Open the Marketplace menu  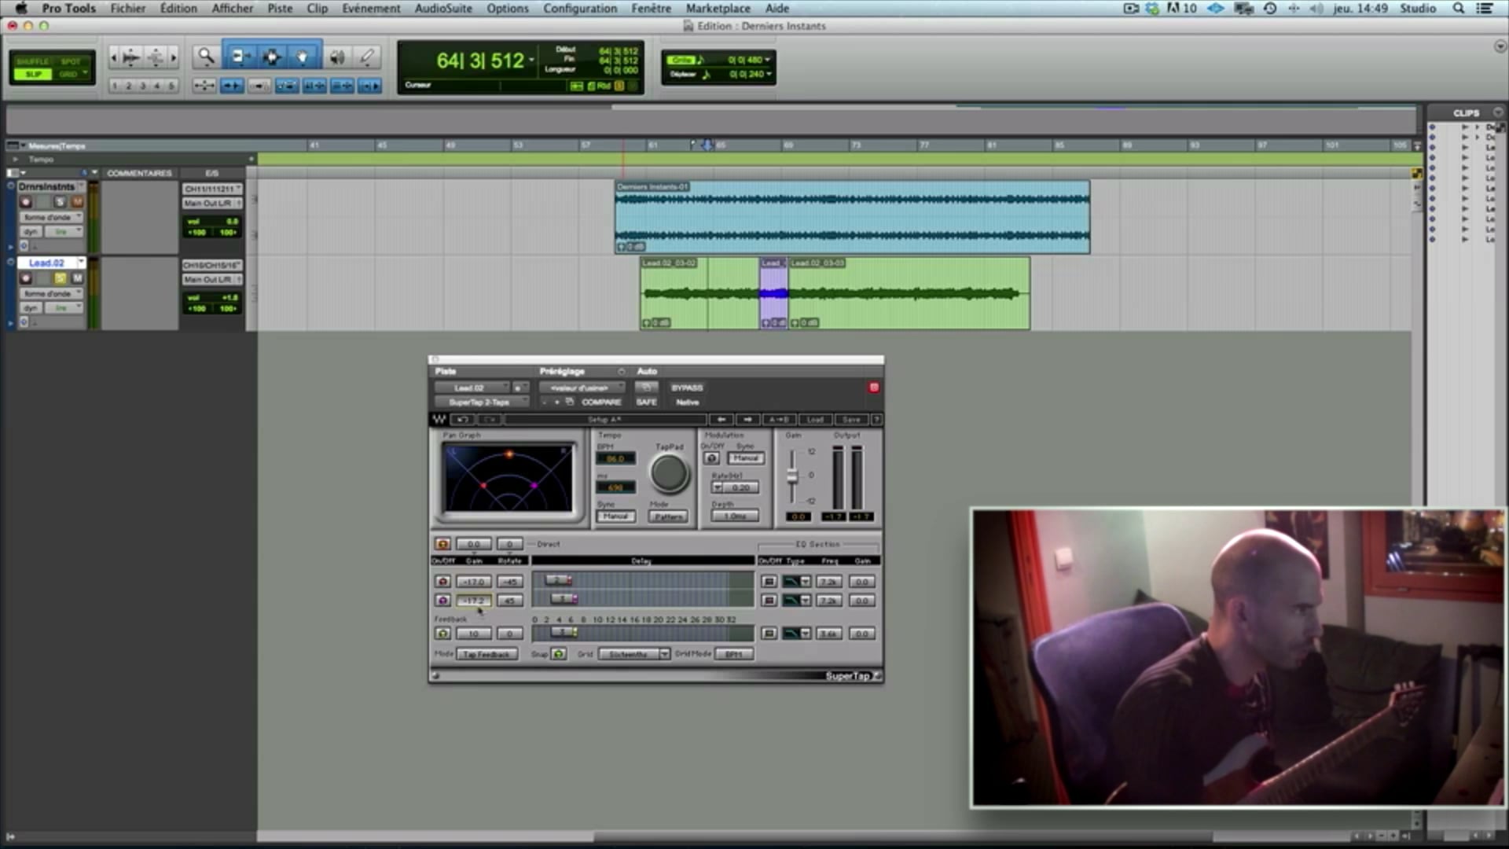pyautogui.click(x=718, y=9)
